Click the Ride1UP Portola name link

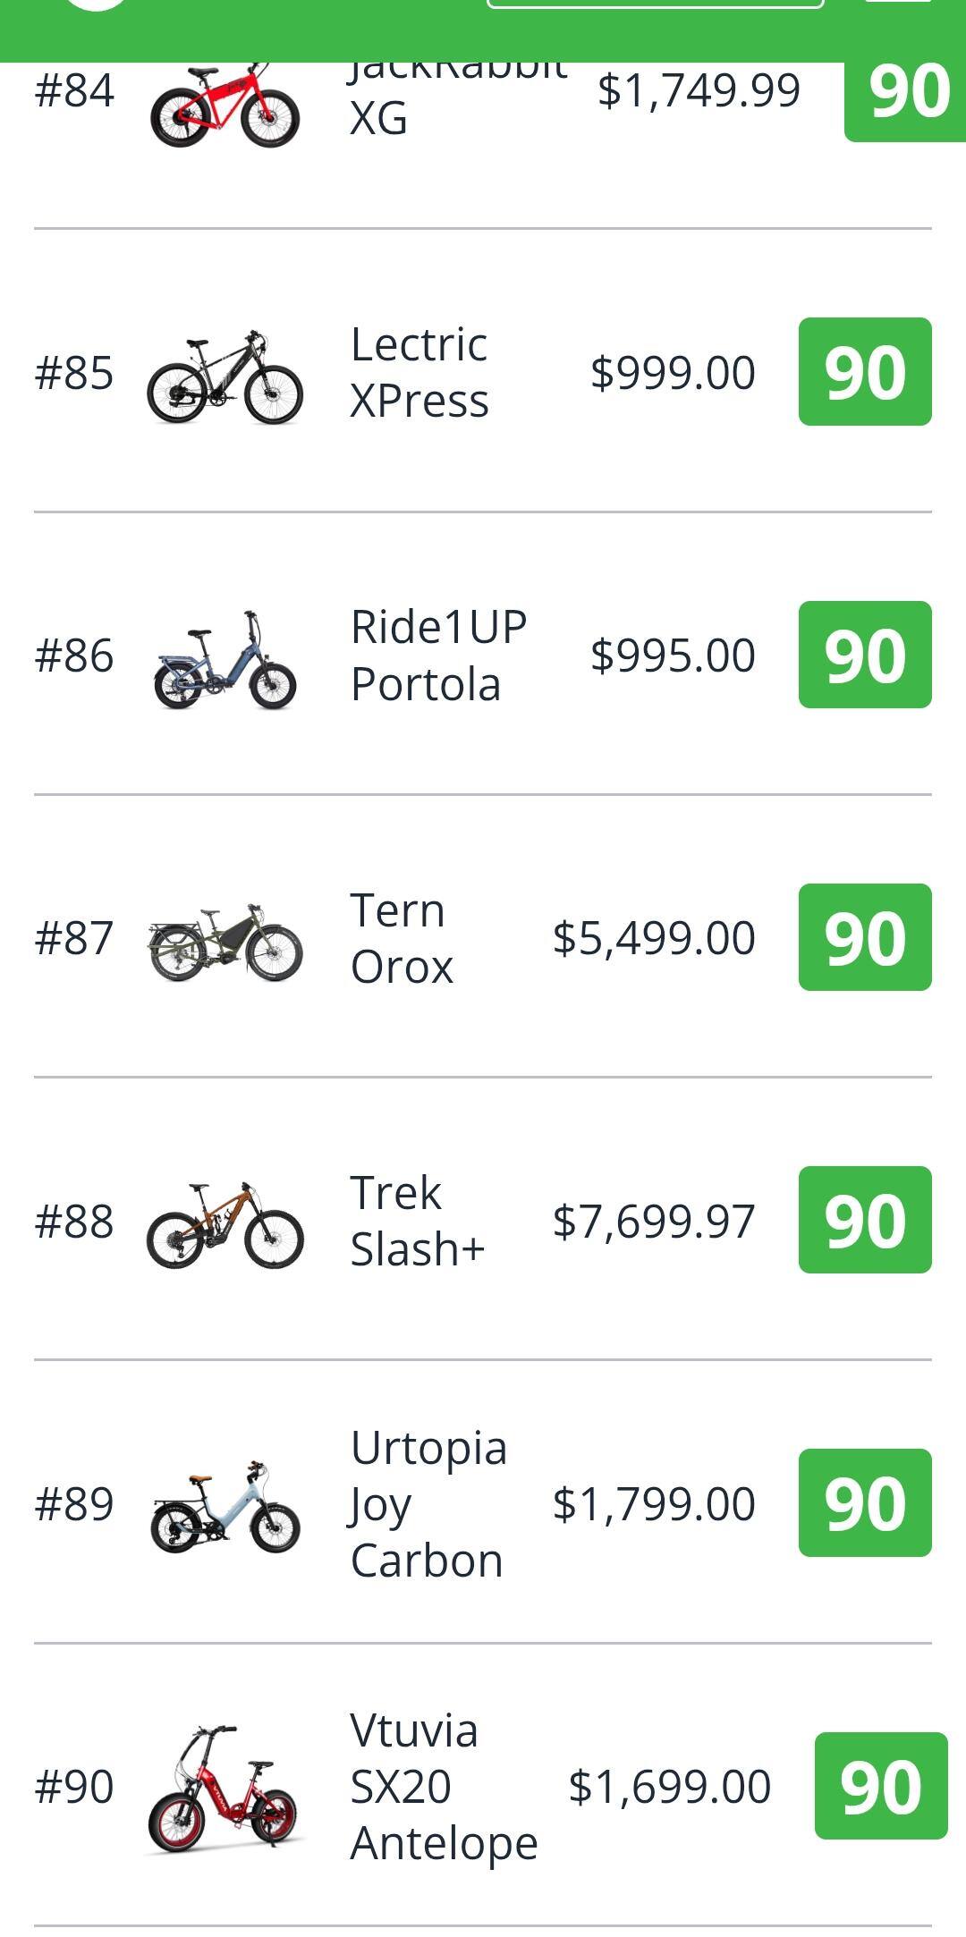coord(437,655)
